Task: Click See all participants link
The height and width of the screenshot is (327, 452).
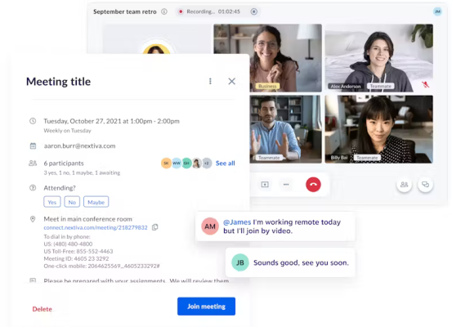Action: click(x=225, y=163)
